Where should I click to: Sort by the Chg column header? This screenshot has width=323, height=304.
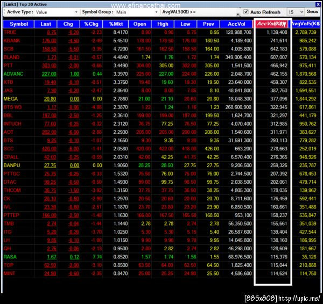coord(68,24)
